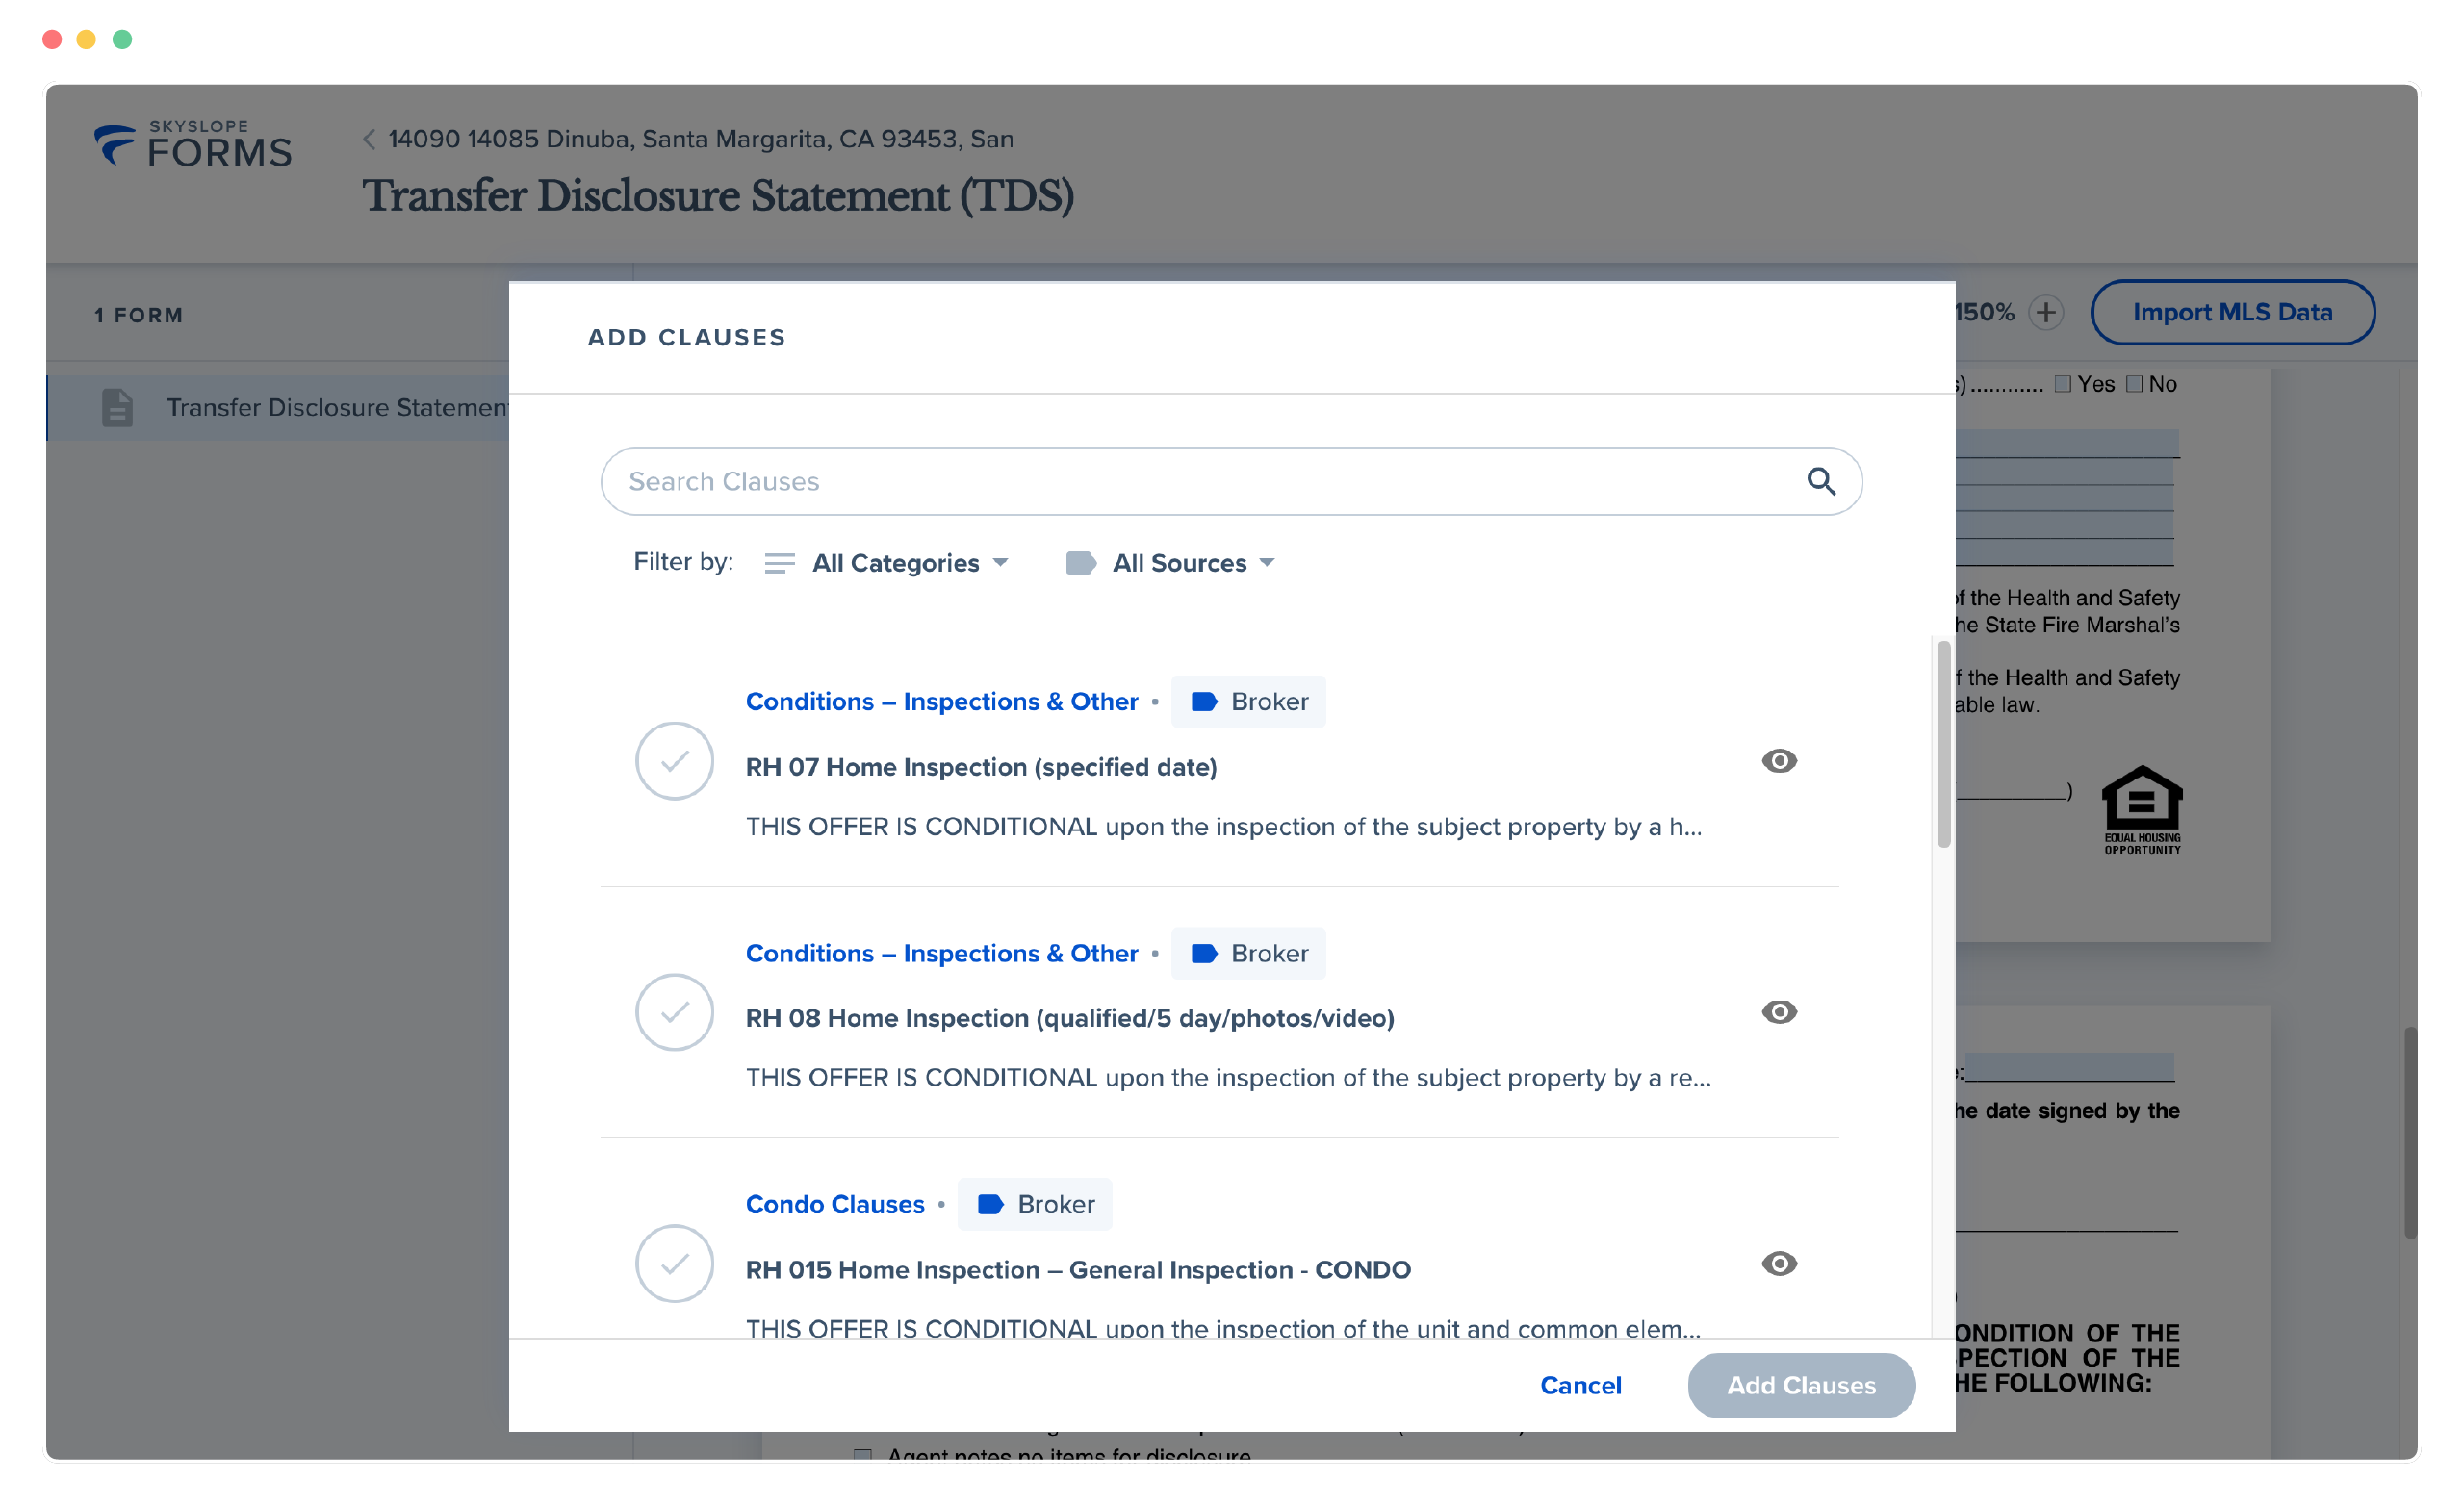2464x1507 pixels.
Task: Click back chevron beside property address
Action: (369, 139)
